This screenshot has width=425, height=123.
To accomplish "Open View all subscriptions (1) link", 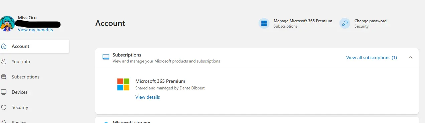I will pos(372,58).
